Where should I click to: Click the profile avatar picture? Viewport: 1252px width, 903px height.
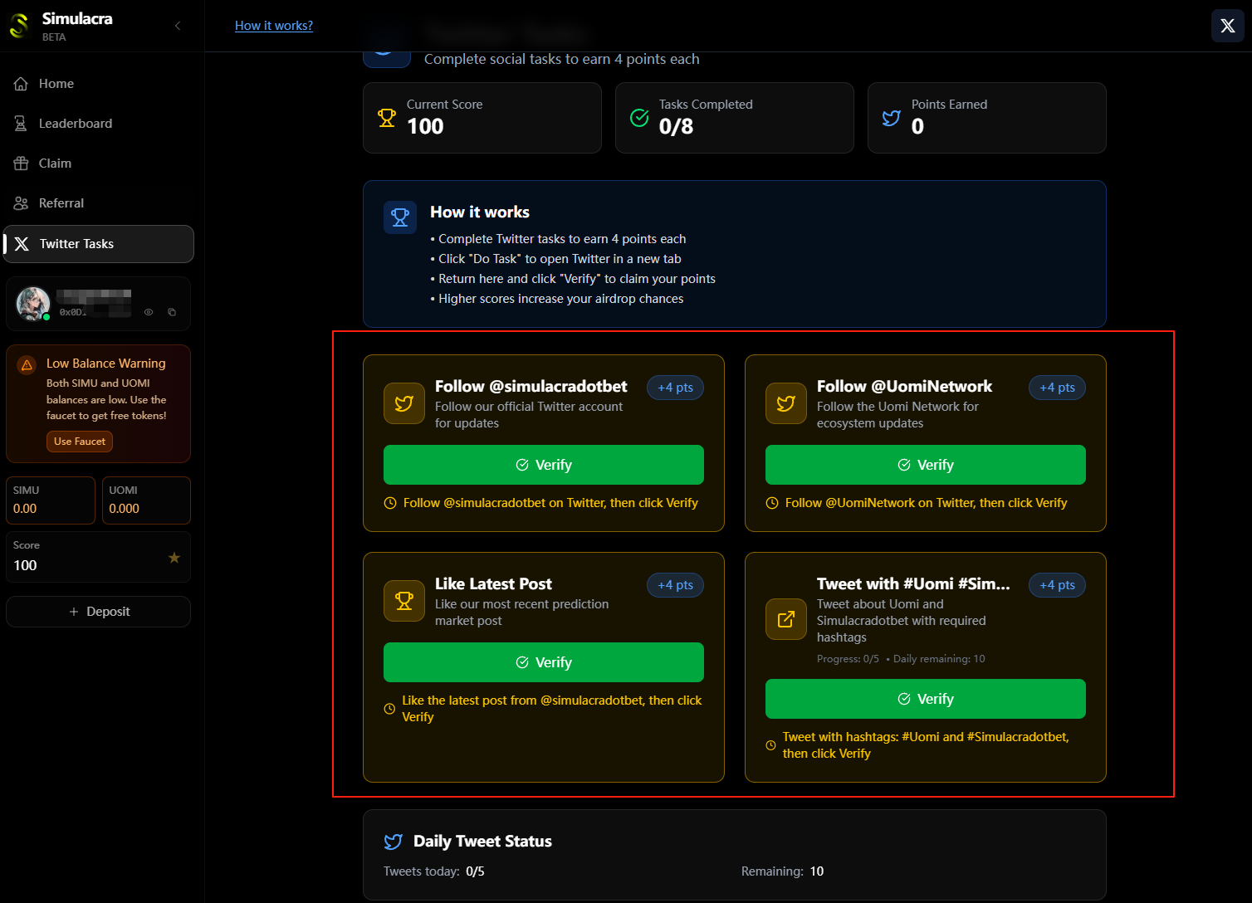click(33, 304)
